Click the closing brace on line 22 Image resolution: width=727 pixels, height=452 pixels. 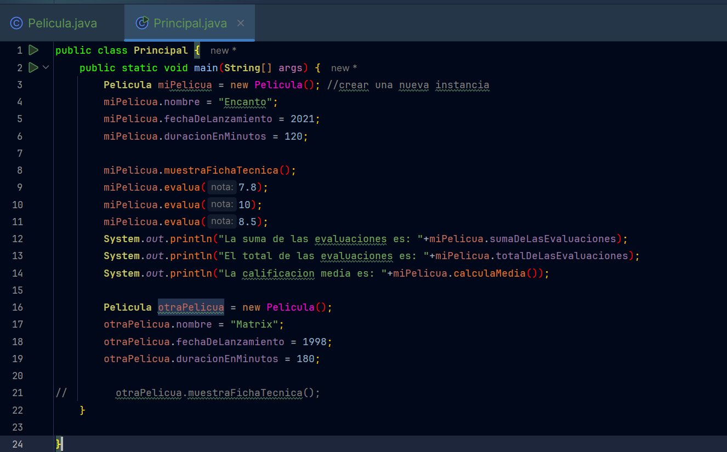click(x=82, y=410)
